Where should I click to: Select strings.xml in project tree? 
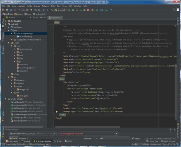(x=24, y=90)
